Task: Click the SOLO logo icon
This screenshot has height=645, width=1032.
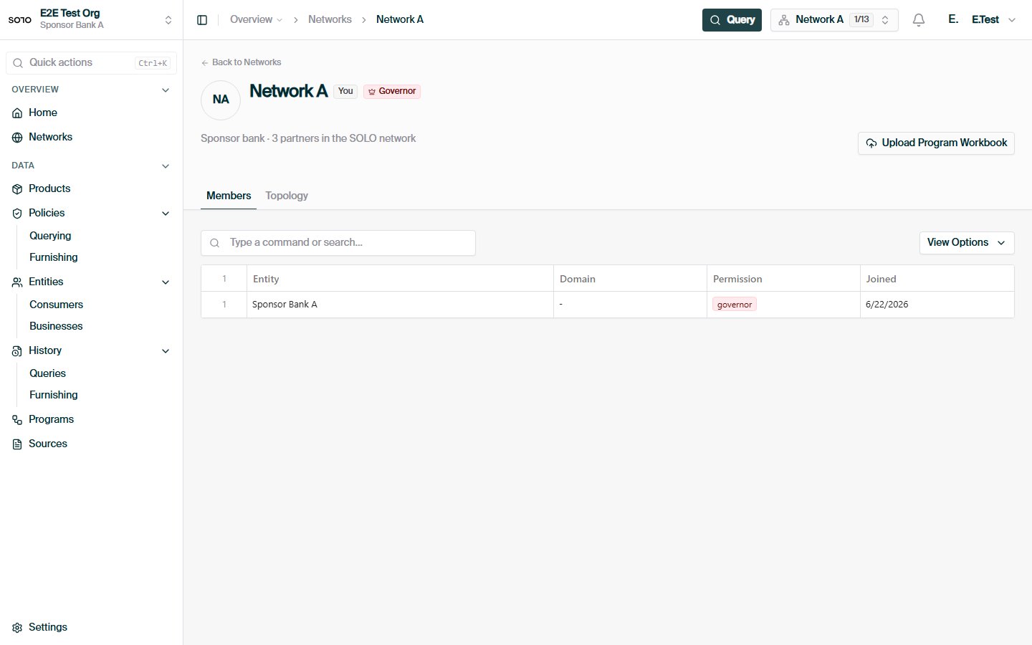Action: coord(20,19)
